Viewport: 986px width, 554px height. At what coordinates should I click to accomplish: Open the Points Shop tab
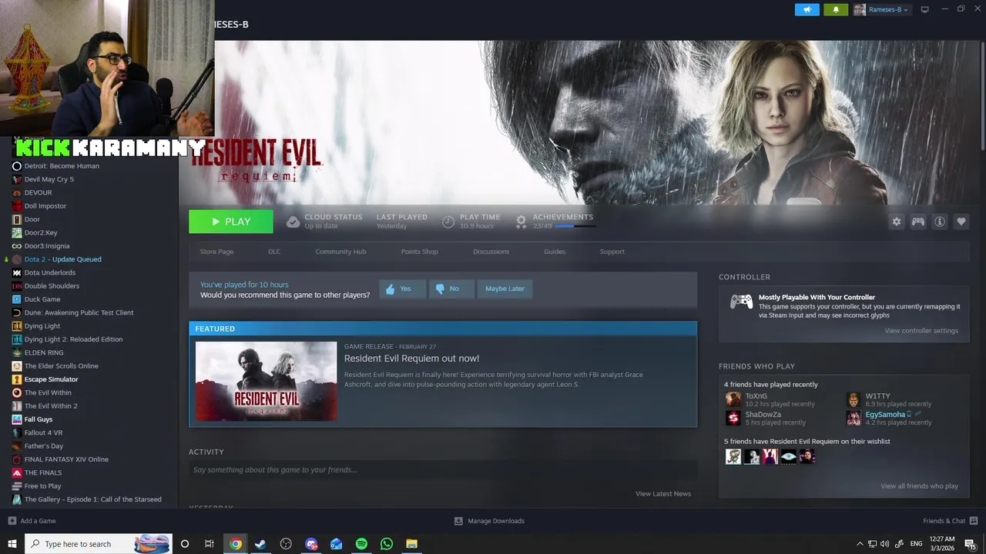click(419, 252)
